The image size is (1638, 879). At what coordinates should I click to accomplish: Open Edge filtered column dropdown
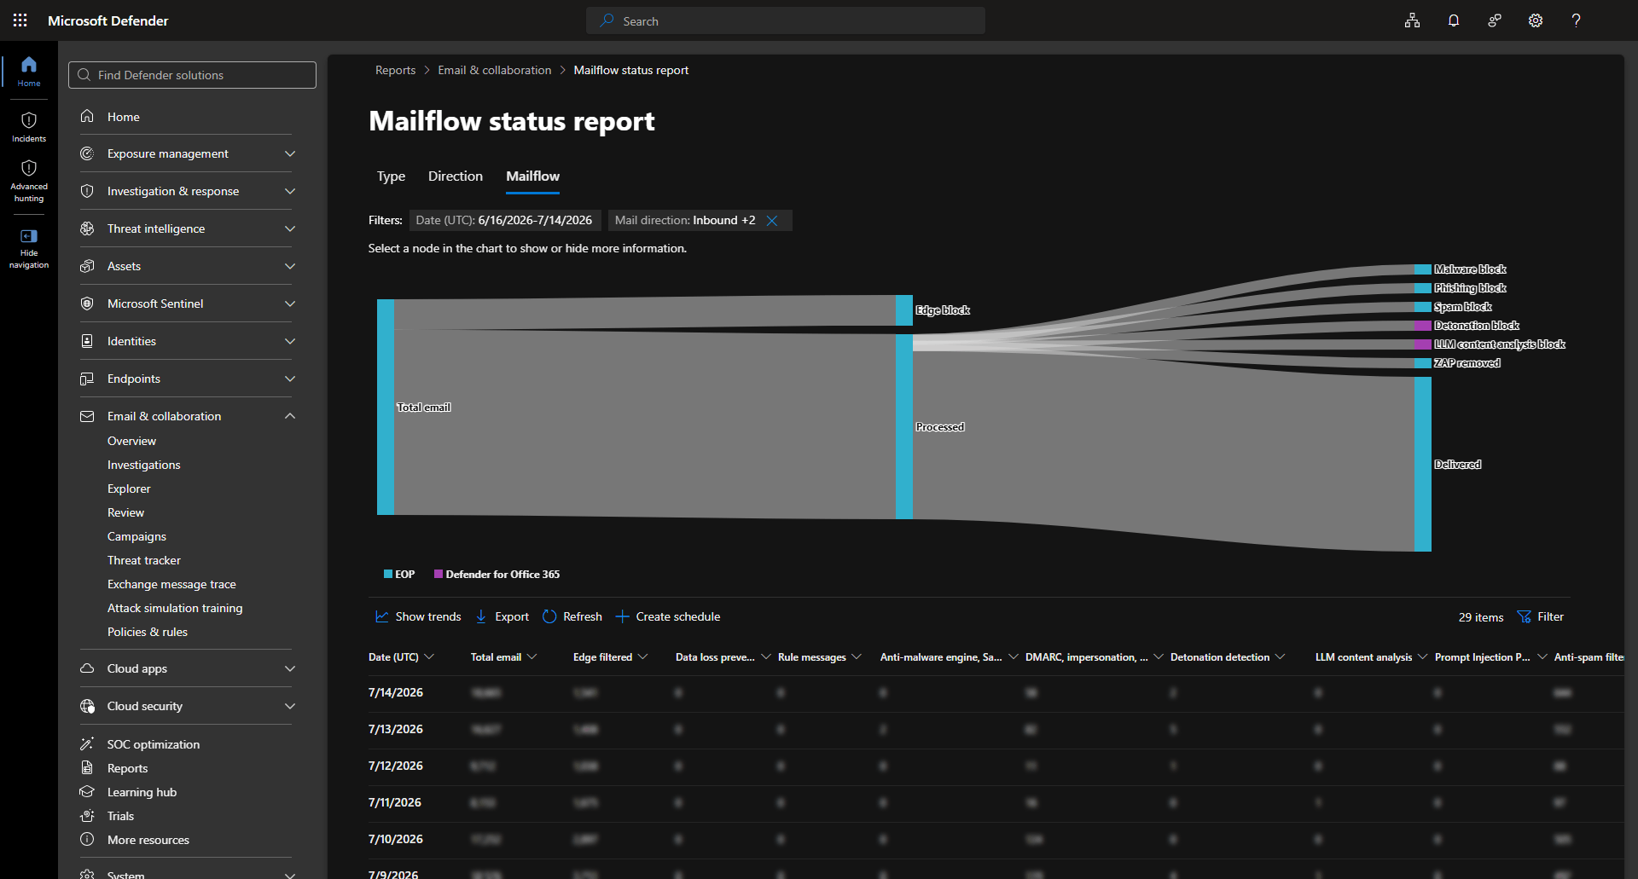pyautogui.click(x=643, y=657)
